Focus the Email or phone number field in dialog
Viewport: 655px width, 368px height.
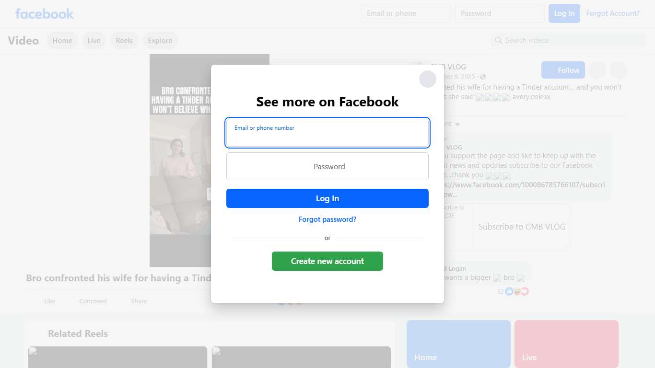327,133
